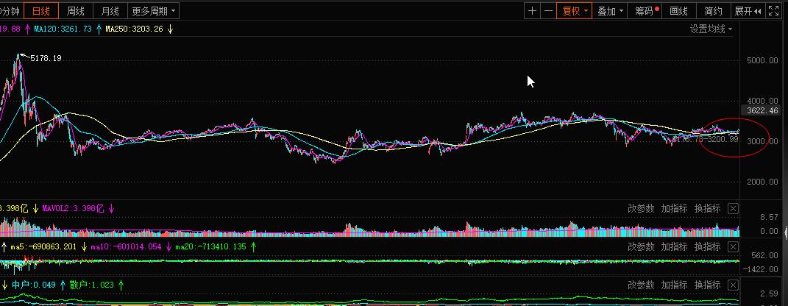
Task: Select the ma20:-713410.135 value
Action: pyautogui.click(x=211, y=246)
